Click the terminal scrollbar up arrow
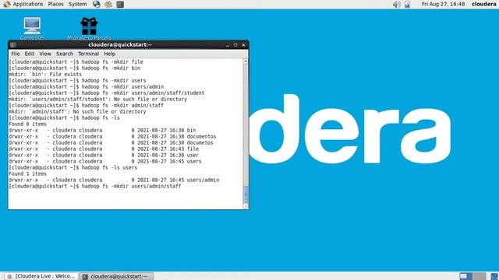Screen dimensions: 499x280 [x=246, y=61]
